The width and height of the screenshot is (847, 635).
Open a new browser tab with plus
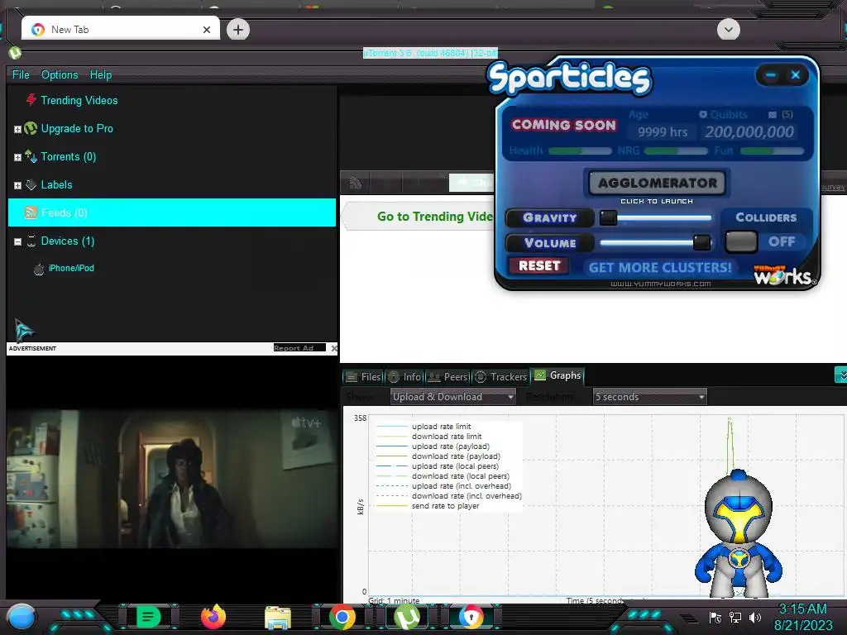coord(238,30)
